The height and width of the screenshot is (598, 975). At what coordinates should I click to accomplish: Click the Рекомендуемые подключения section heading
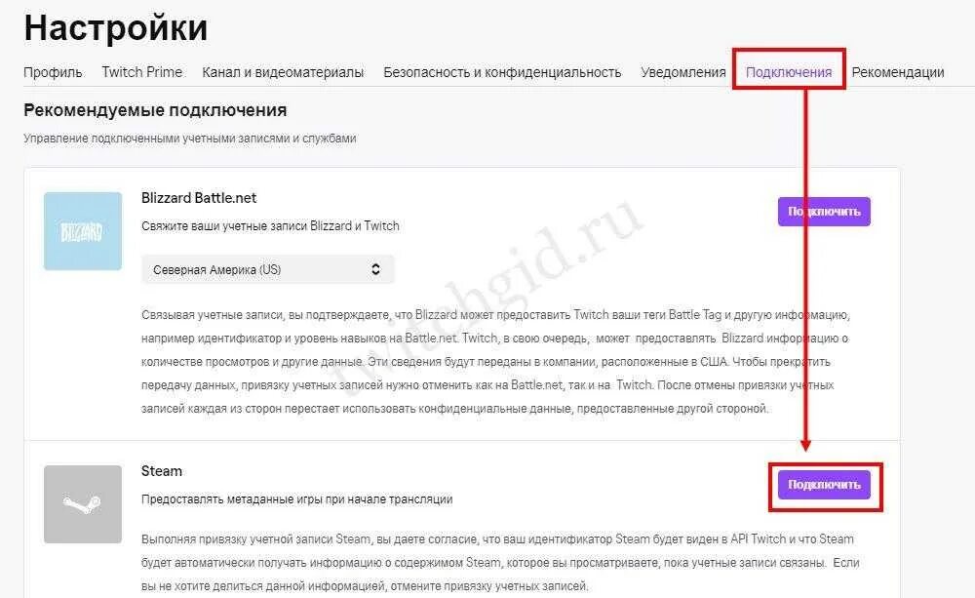[x=155, y=110]
